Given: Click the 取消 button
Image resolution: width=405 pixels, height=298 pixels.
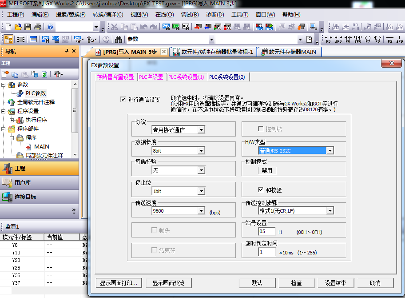Looking at the screenshot, I should click(375, 283).
